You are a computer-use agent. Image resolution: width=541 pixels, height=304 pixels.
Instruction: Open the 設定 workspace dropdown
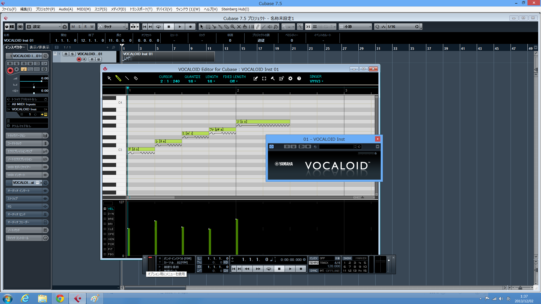44,27
